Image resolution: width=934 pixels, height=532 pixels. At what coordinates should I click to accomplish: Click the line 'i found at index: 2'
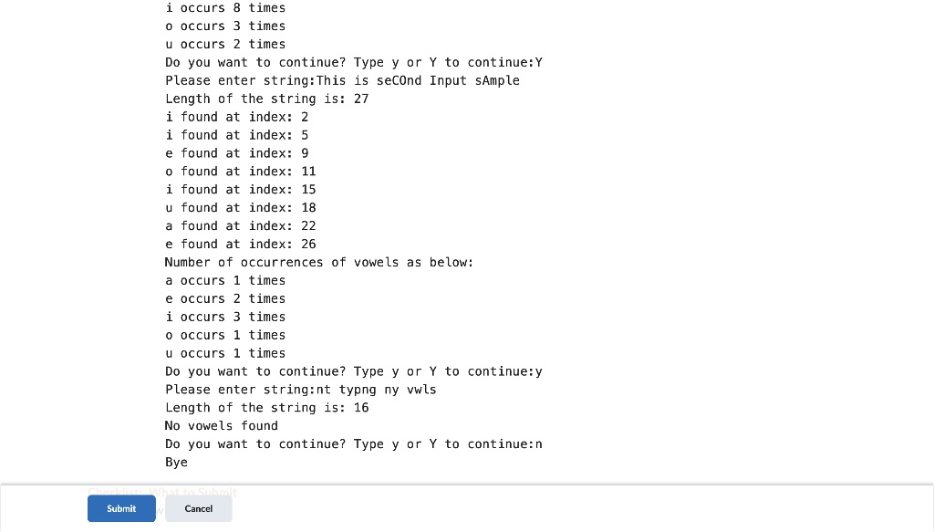pyautogui.click(x=235, y=117)
